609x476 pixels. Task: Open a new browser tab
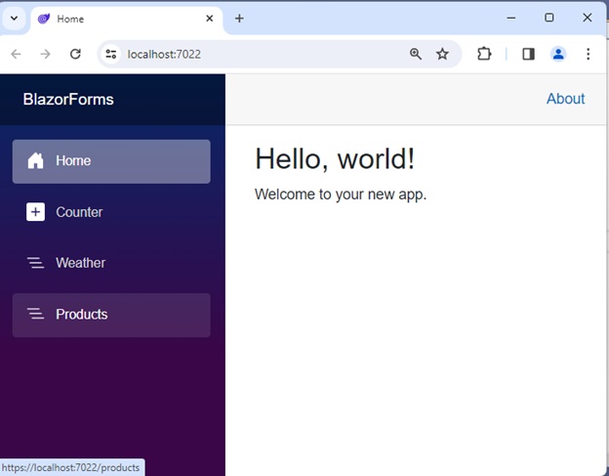(x=239, y=19)
